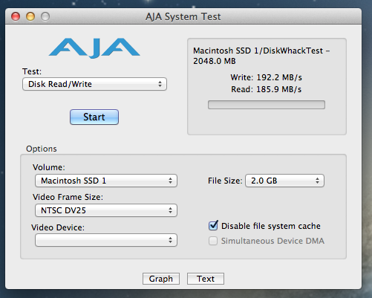The height and width of the screenshot is (298, 372).
Task: Click the test progress bar
Action: pos(267,105)
